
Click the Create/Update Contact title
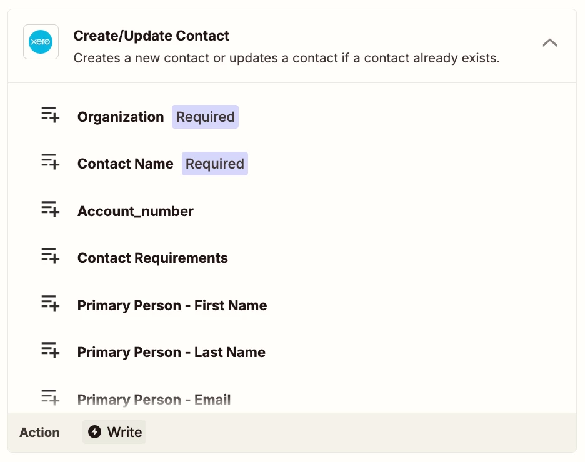[151, 36]
